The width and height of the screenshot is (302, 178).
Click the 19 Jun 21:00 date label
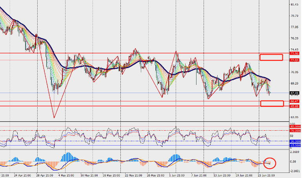pos(244,175)
